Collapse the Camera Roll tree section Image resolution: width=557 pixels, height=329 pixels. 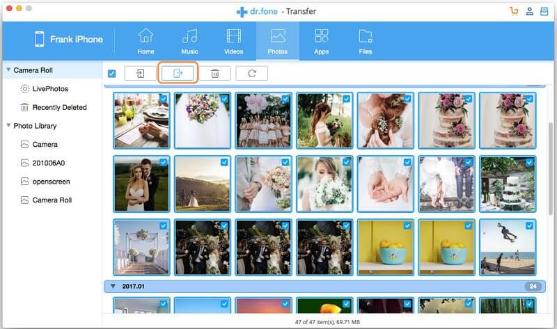pyautogui.click(x=8, y=70)
